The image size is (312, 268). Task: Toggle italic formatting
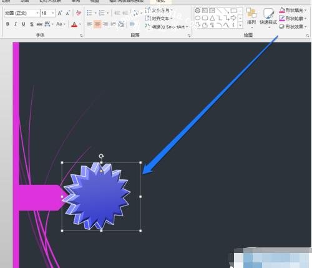(x=16, y=24)
